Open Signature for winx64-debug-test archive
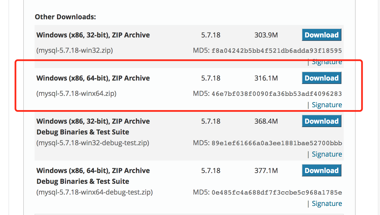 click(327, 203)
